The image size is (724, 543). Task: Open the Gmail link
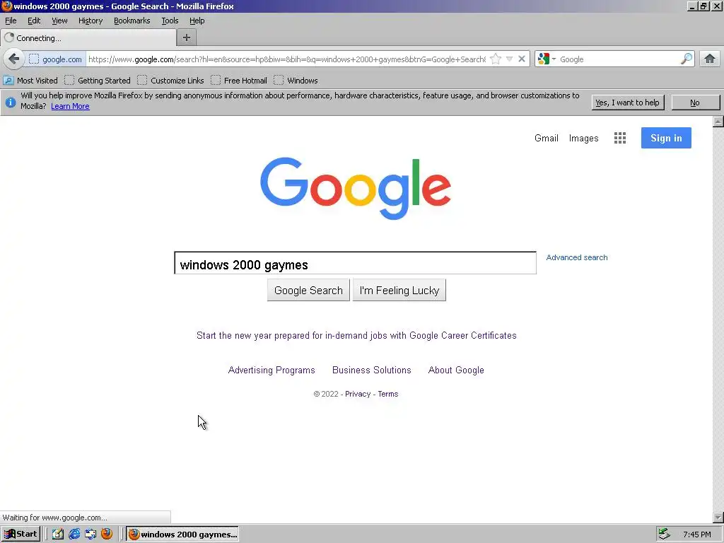pos(547,138)
